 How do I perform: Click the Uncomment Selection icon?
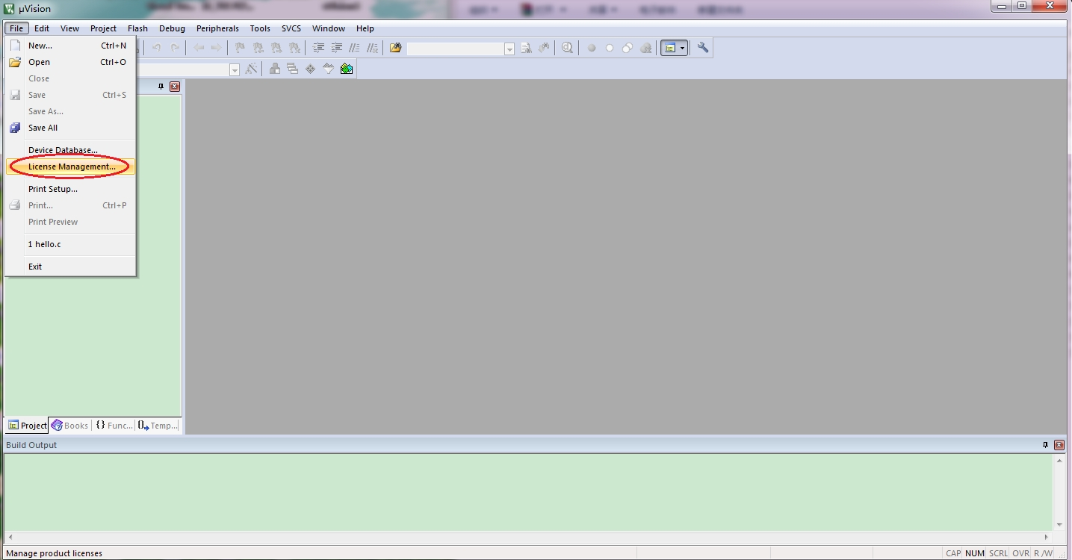tap(372, 48)
